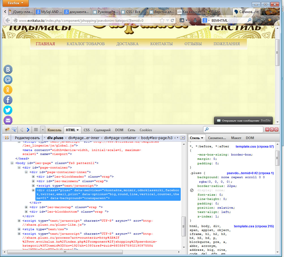Screen dimensions: 284x257
Task: Enable the disabled display: none property
Action: pos(192,190)
